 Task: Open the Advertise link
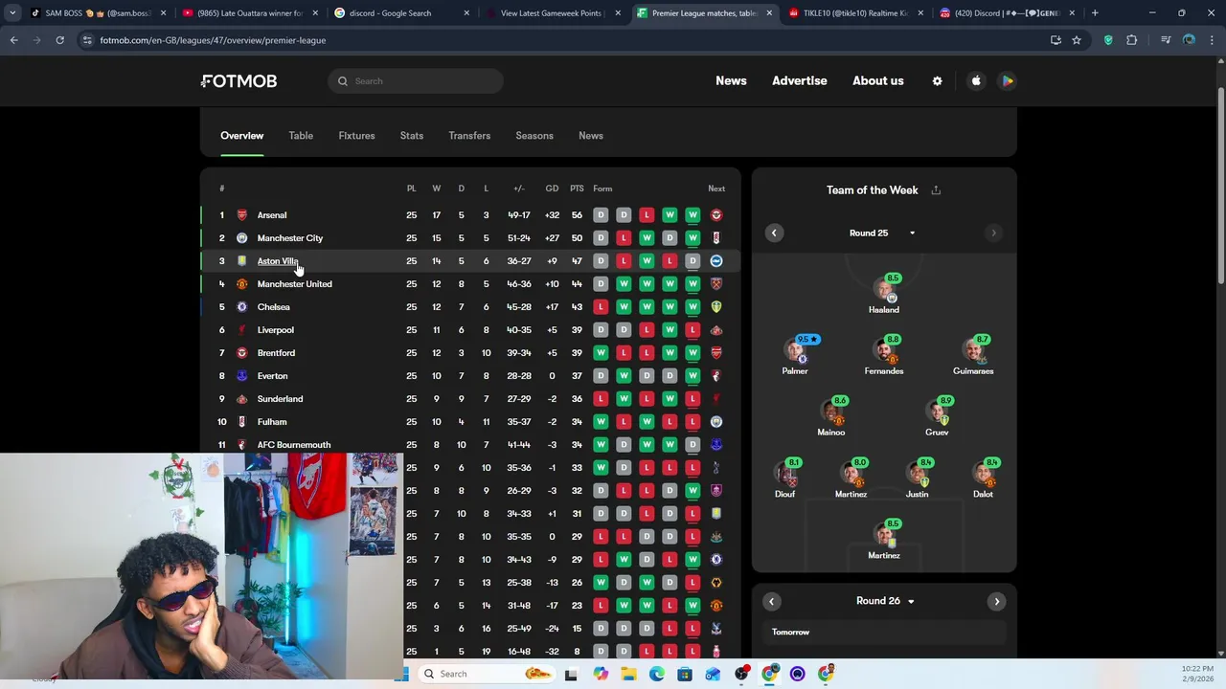pos(800,81)
